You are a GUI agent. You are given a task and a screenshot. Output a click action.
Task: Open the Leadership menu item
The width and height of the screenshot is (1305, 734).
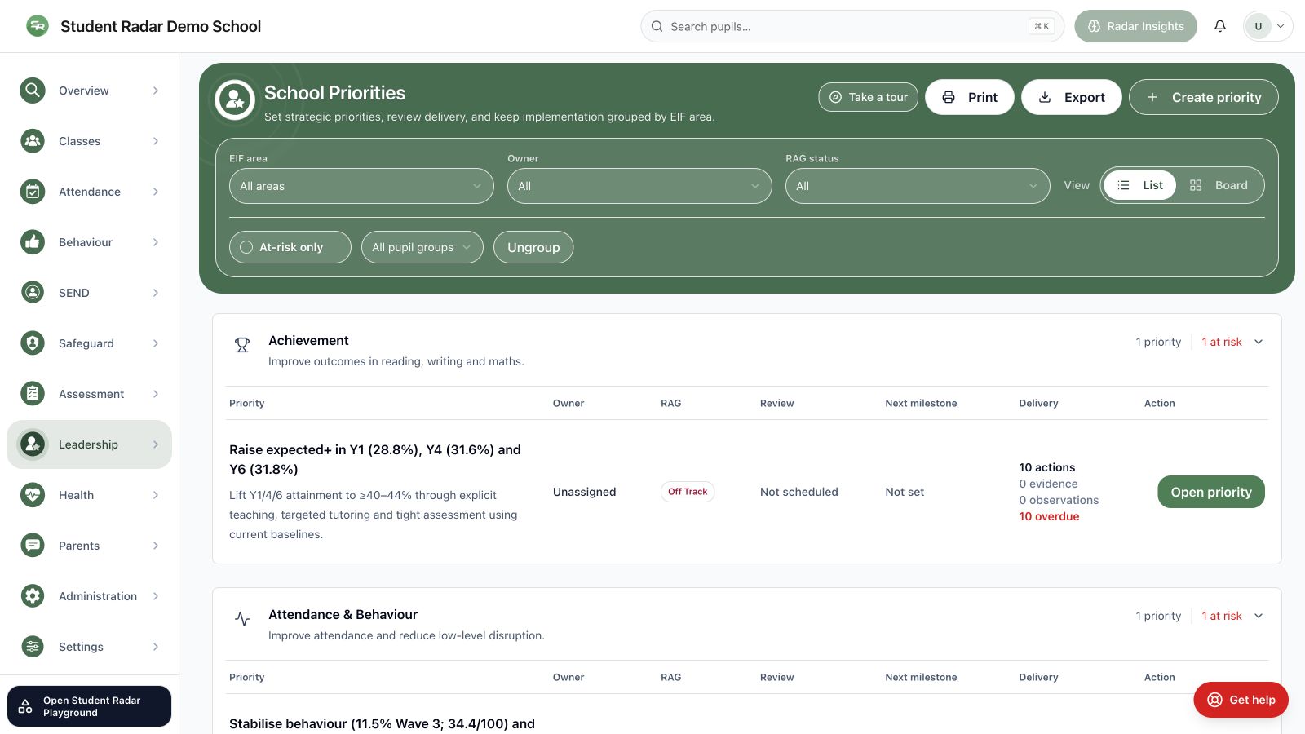[x=90, y=444]
